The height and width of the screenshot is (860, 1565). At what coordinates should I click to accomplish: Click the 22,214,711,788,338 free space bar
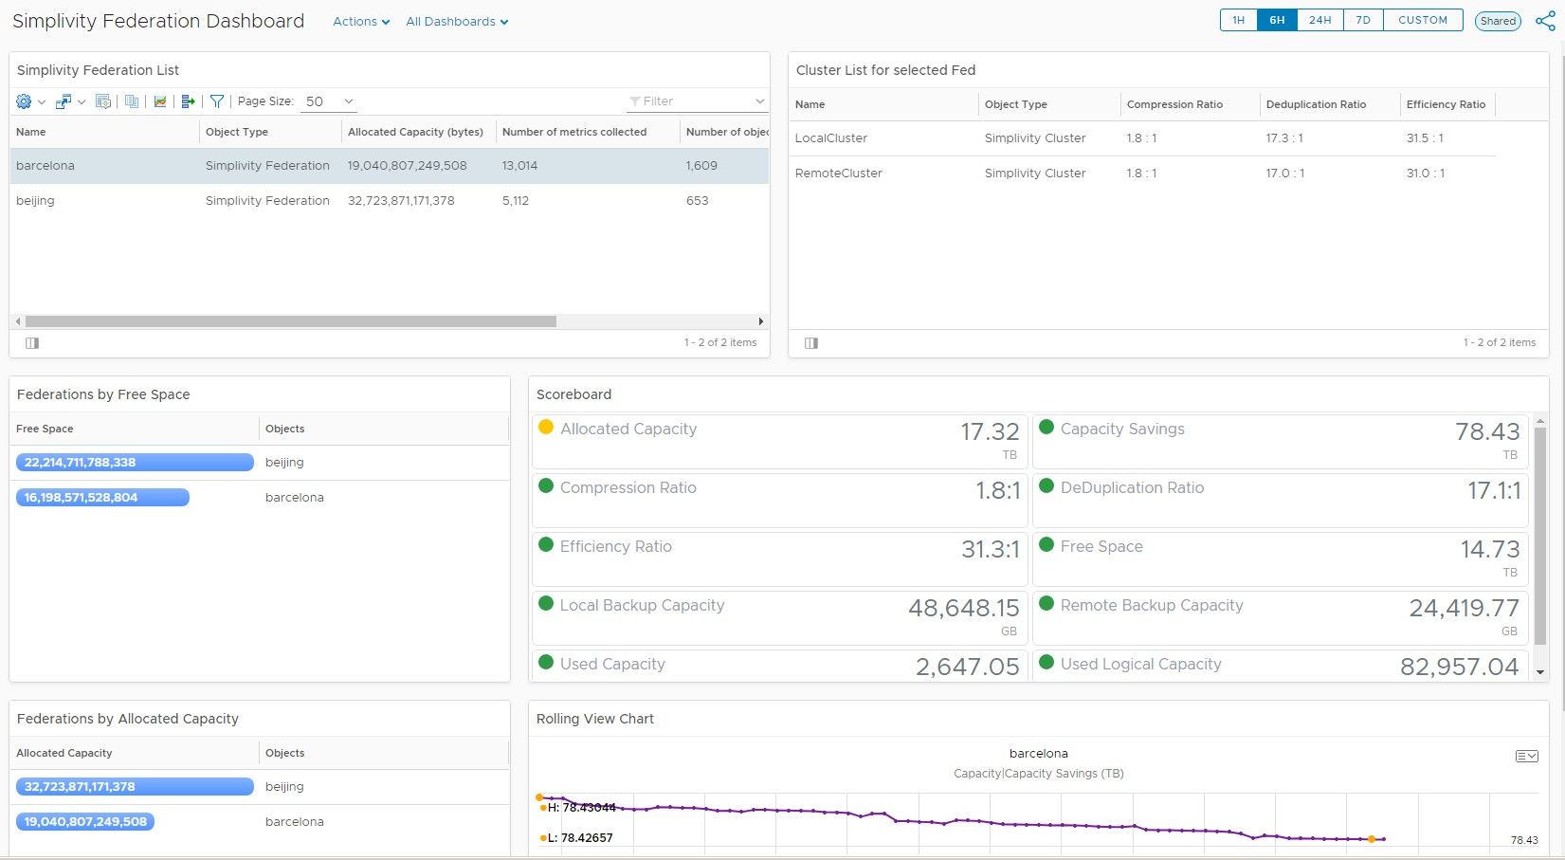tap(135, 462)
